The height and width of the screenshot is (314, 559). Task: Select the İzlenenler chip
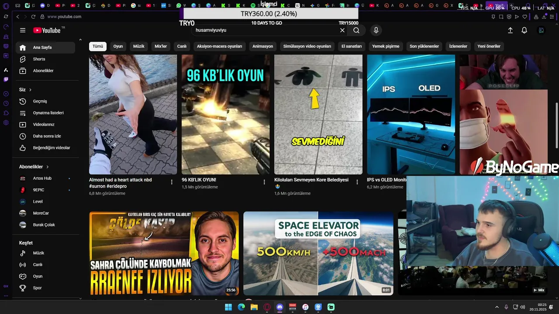[x=458, y=46]
